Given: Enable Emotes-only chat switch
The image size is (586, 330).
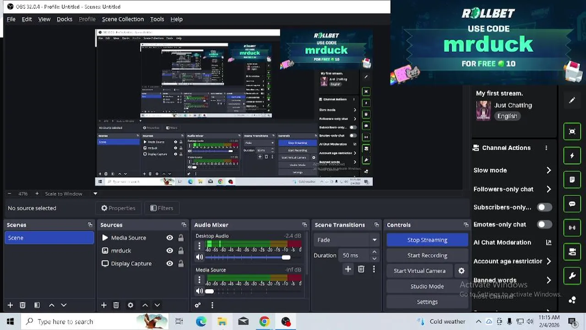Looking at the screenshot, I should 544,225.
